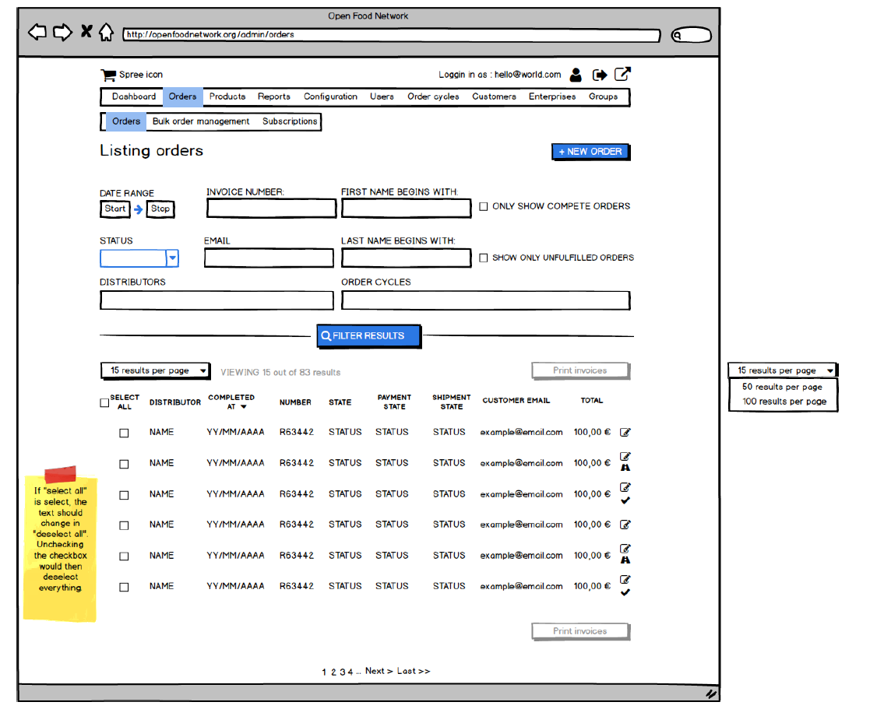This screenshot has width=877, height=709.
Task: Click Last Name Begins With field
Action: pos(407,258)
